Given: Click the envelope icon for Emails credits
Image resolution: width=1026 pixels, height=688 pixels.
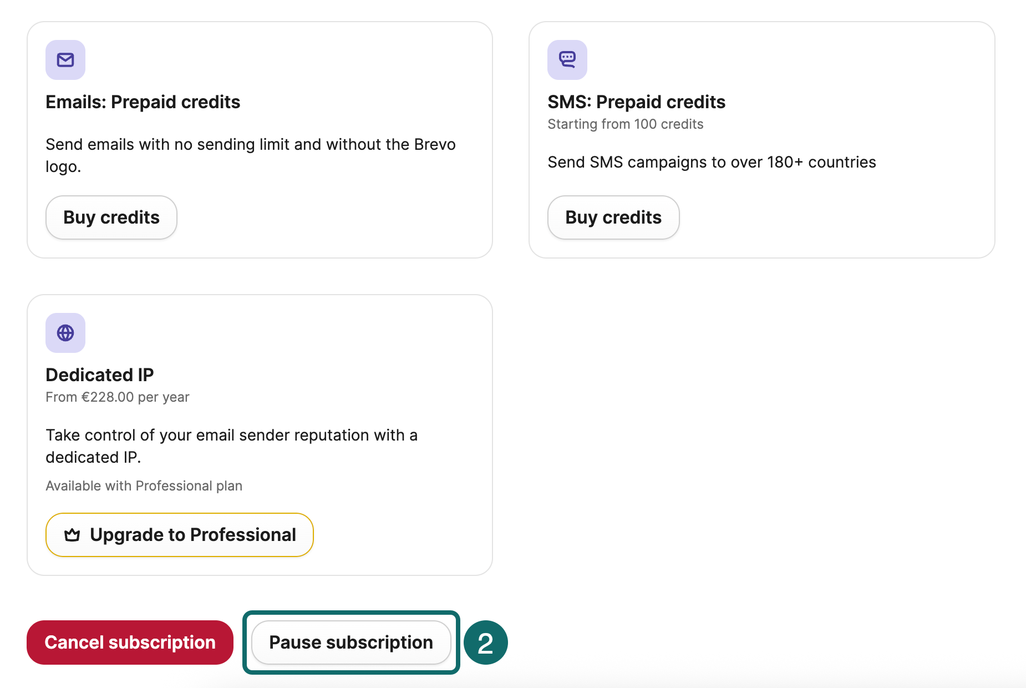Looking at the screenshot, I should click(65, 60).
